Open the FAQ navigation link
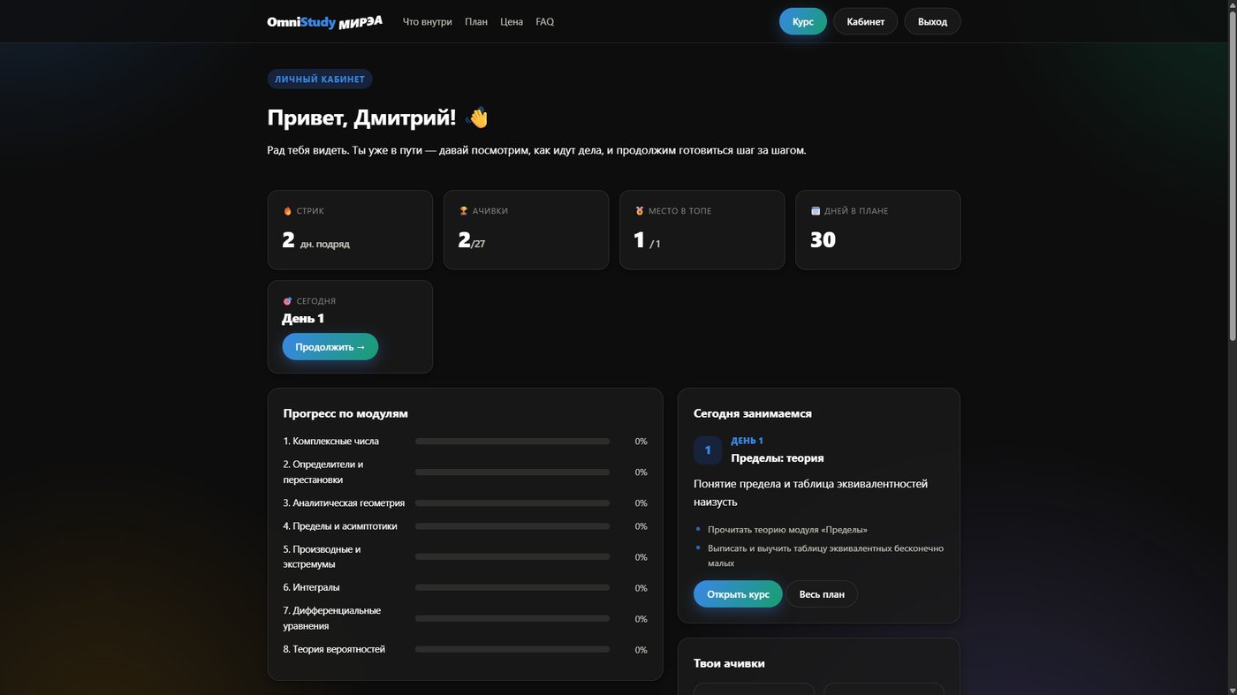1237x695 pixels. (x=545, y=22)
